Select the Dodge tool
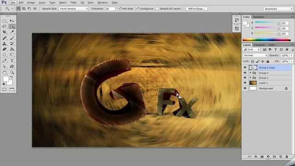Viewport: 295px width, 166px height. (12, 55)
